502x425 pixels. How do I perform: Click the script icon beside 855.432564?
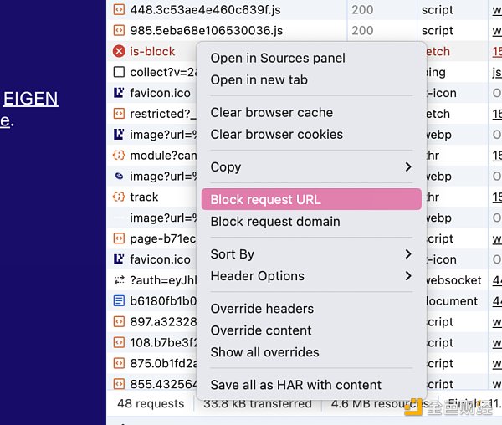(x=119, y=384)
